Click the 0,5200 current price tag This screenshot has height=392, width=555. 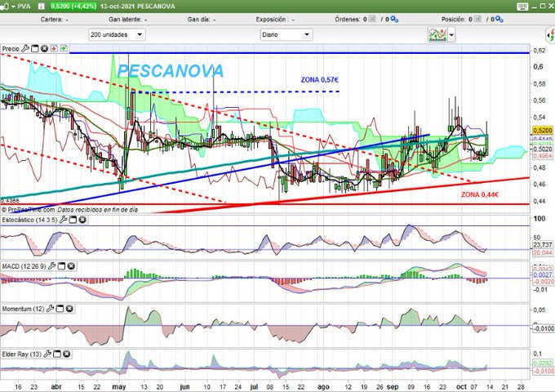[542, 131]
